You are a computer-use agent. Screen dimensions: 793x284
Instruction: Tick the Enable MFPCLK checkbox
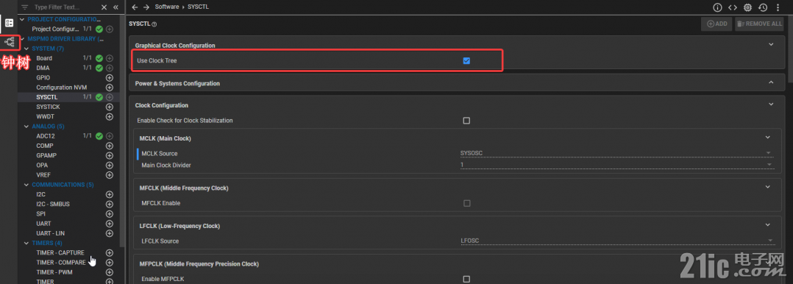pyautogui.click(x=466, y=279)
